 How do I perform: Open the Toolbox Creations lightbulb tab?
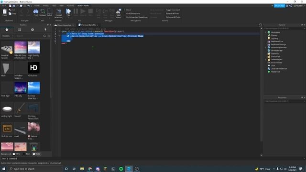[x=45, y=30]
